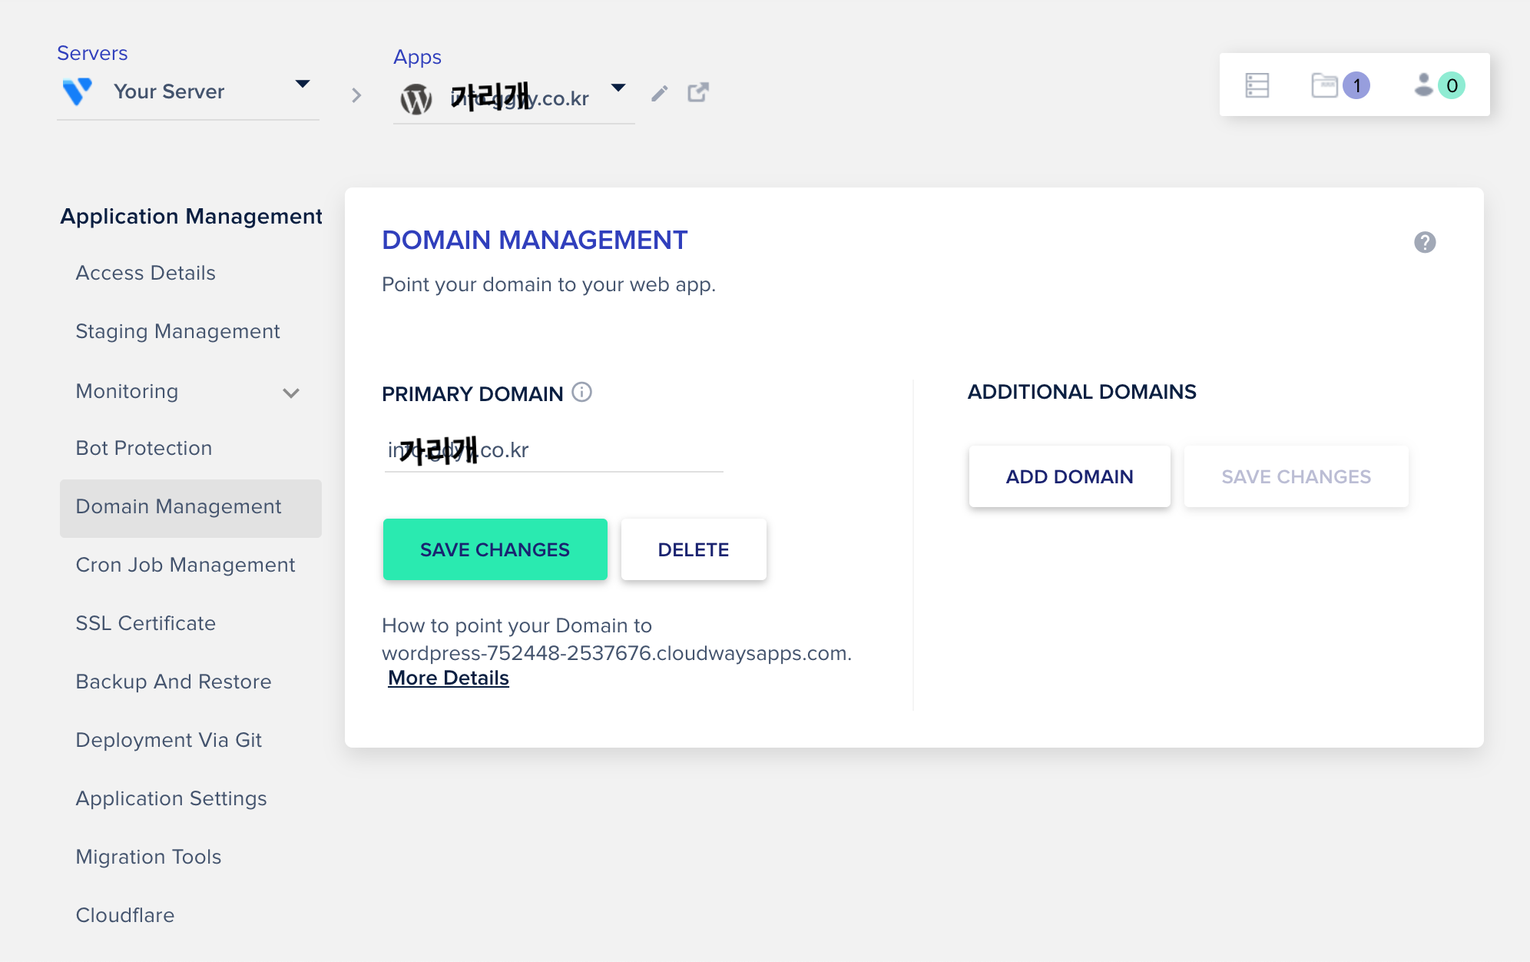
Task: Click the primary domain text field
Action: [x=553, y=450]
